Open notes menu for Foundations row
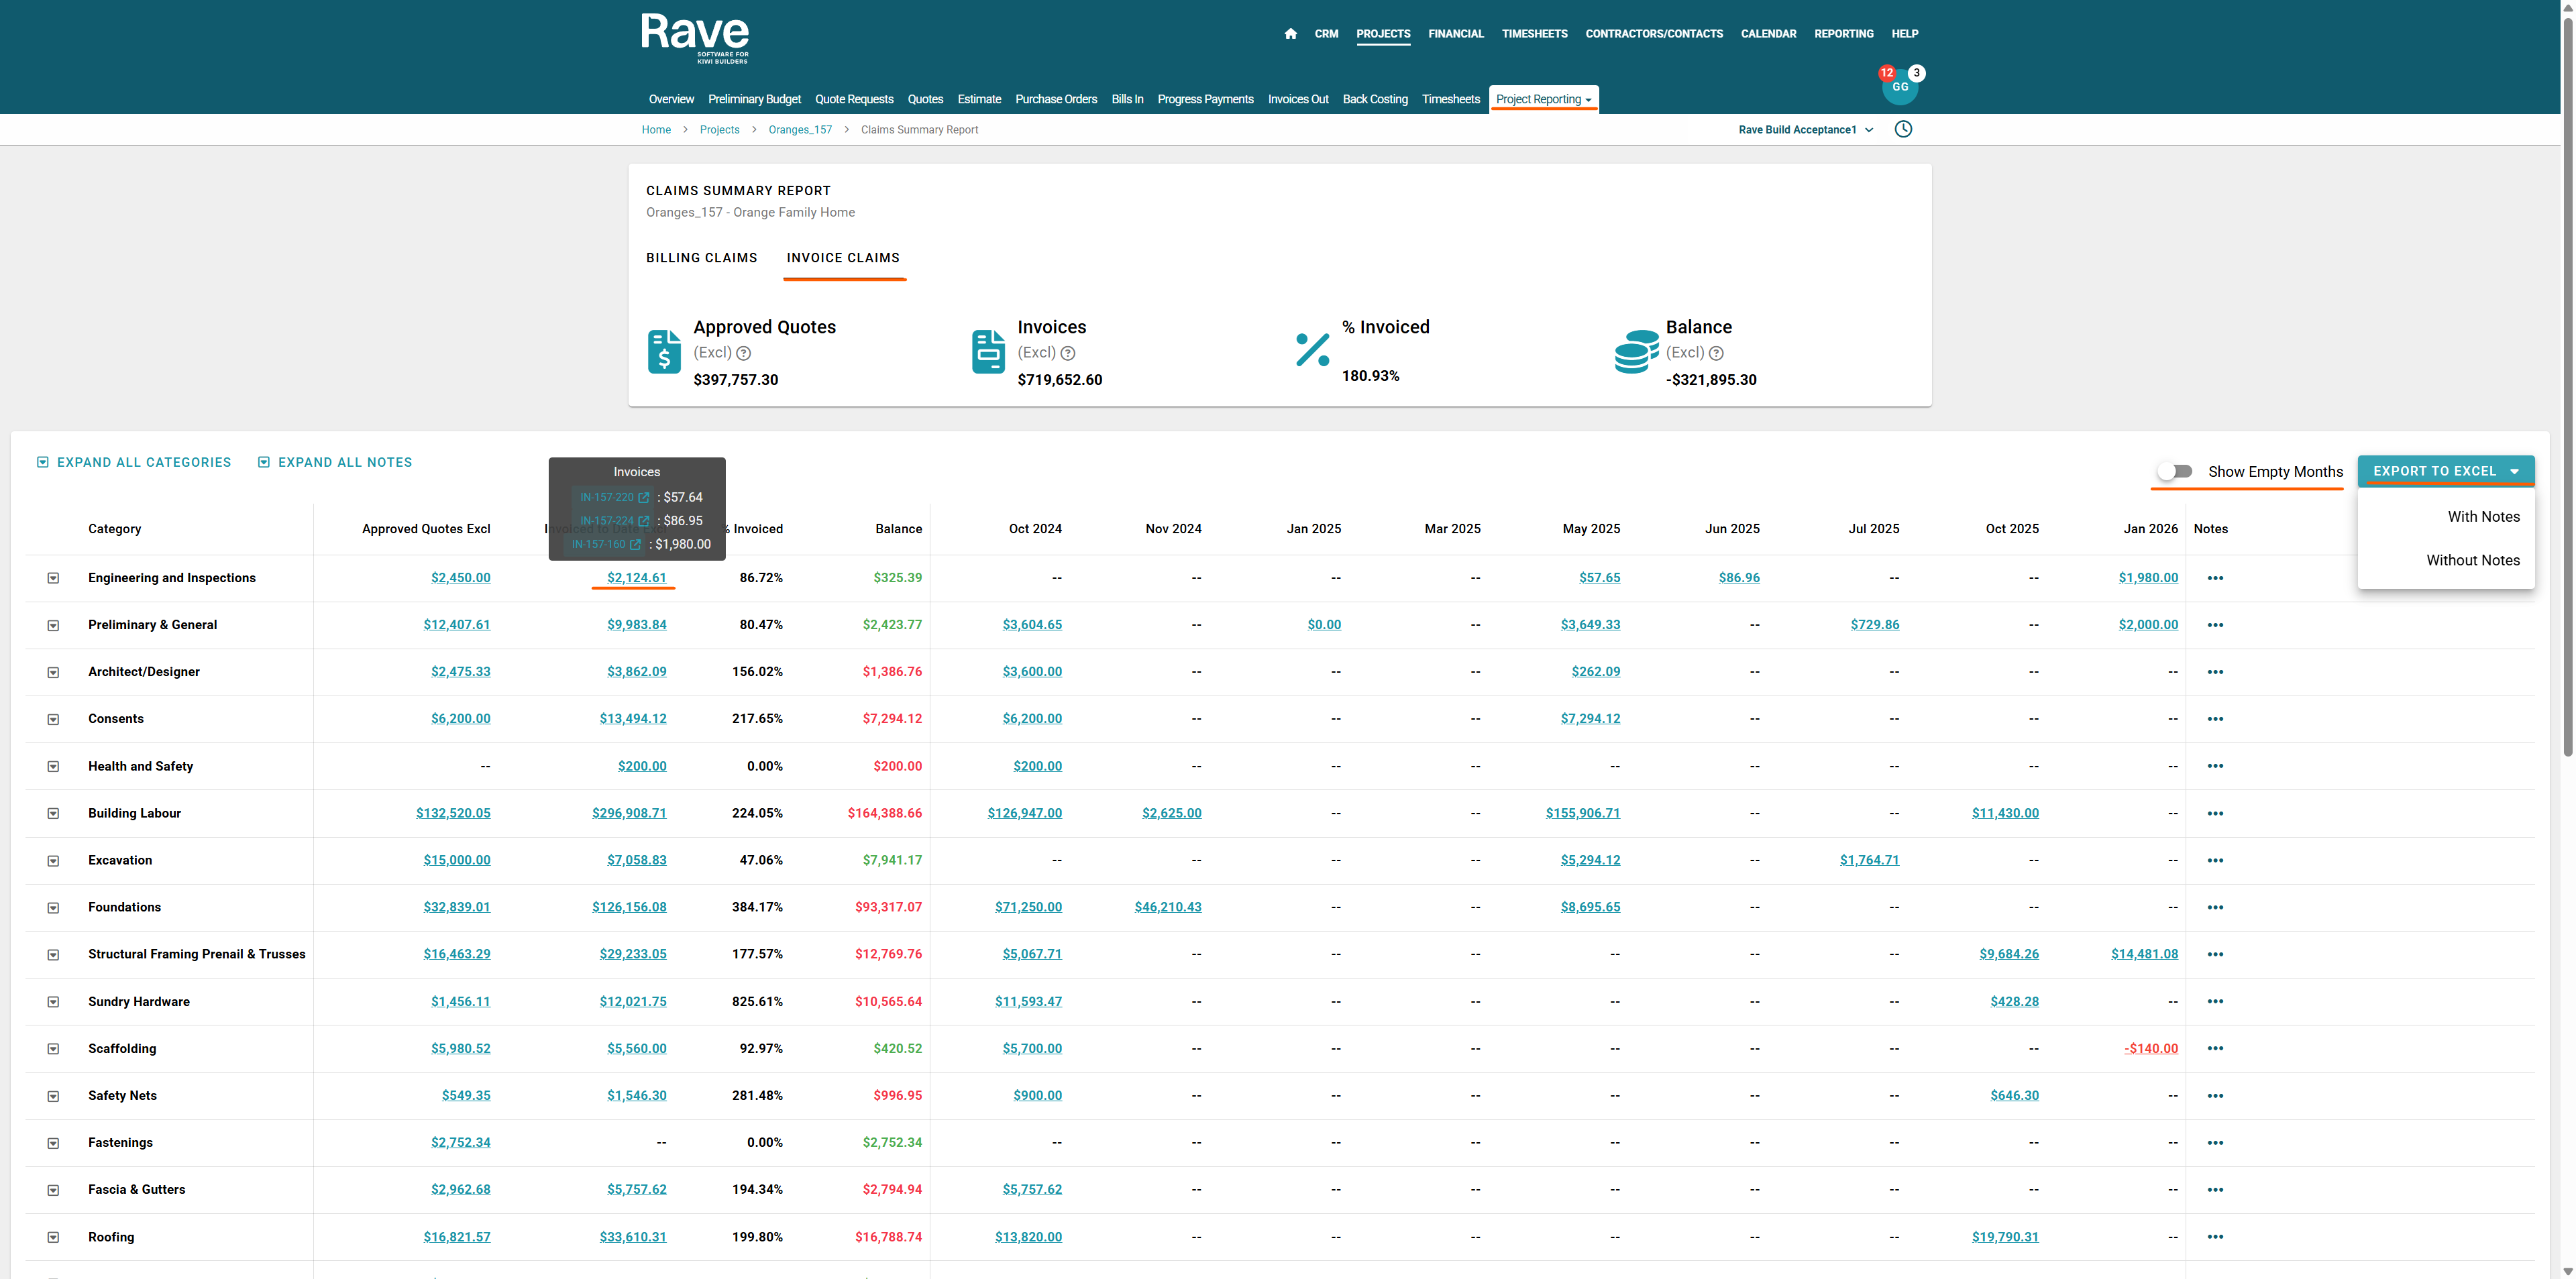2576x1279 pixels. (2215, 908)
